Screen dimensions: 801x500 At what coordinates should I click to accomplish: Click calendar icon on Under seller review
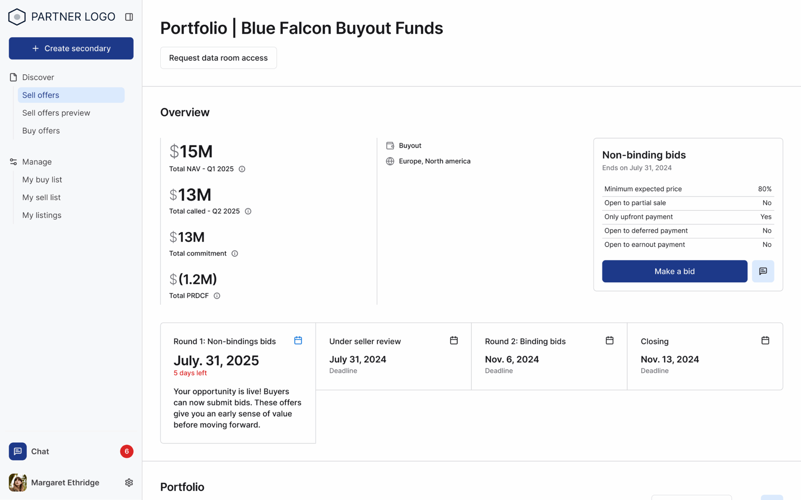point(454,340)
